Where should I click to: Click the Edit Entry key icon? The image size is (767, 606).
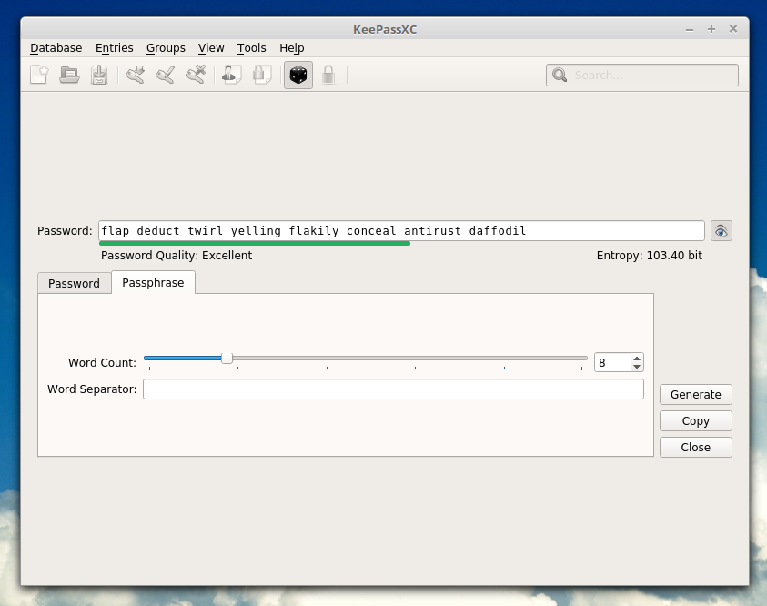click(x=165, y=75)
